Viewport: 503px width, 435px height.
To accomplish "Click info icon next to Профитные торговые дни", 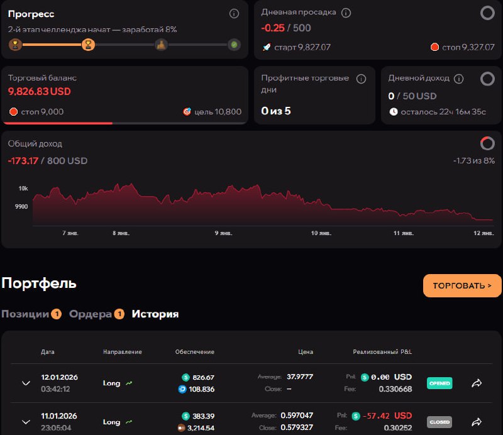I will [x=361, y=79].
